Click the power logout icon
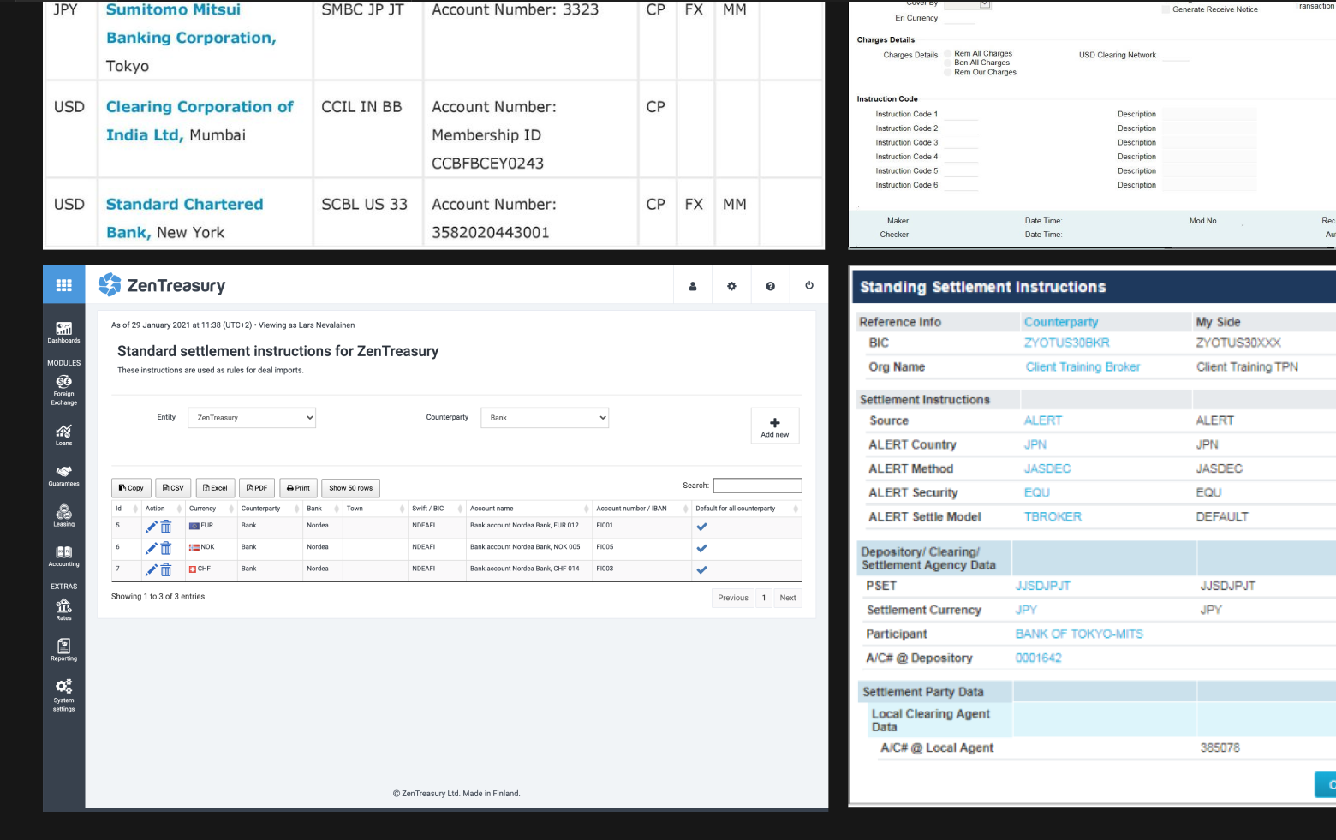 (x=809, y=286)
